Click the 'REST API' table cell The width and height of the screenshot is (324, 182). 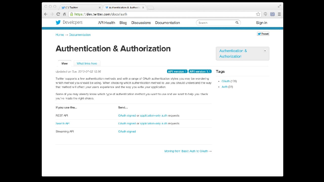62,116
